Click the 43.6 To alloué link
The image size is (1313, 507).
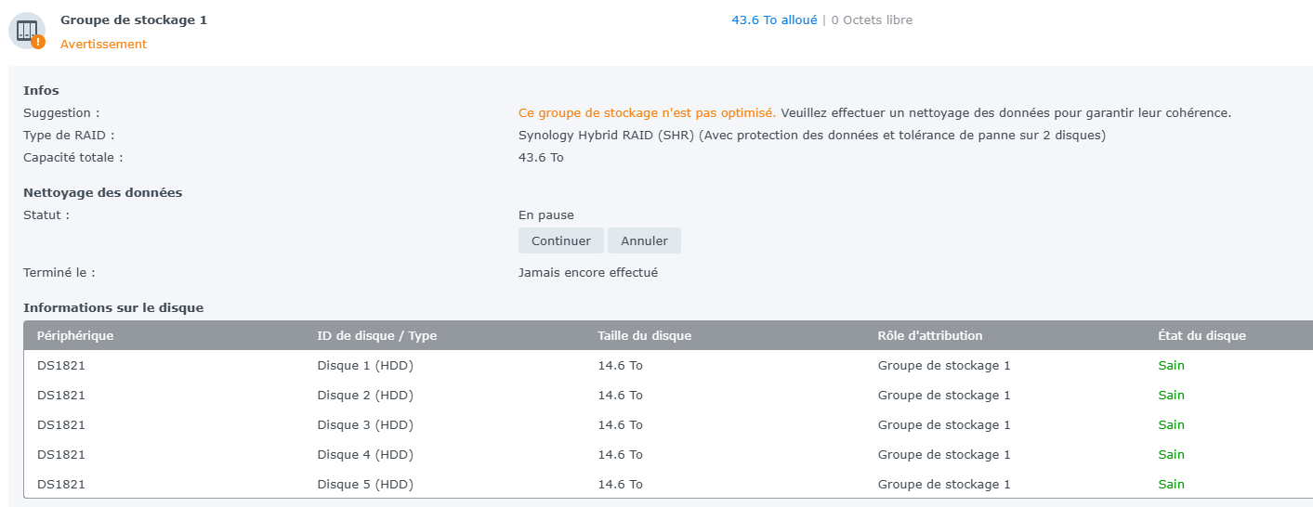coord(774,19)
